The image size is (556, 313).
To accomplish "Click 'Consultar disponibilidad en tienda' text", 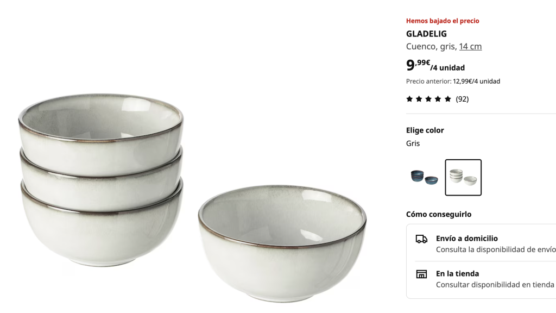I will pyautogui.click(x=495, y=285).
